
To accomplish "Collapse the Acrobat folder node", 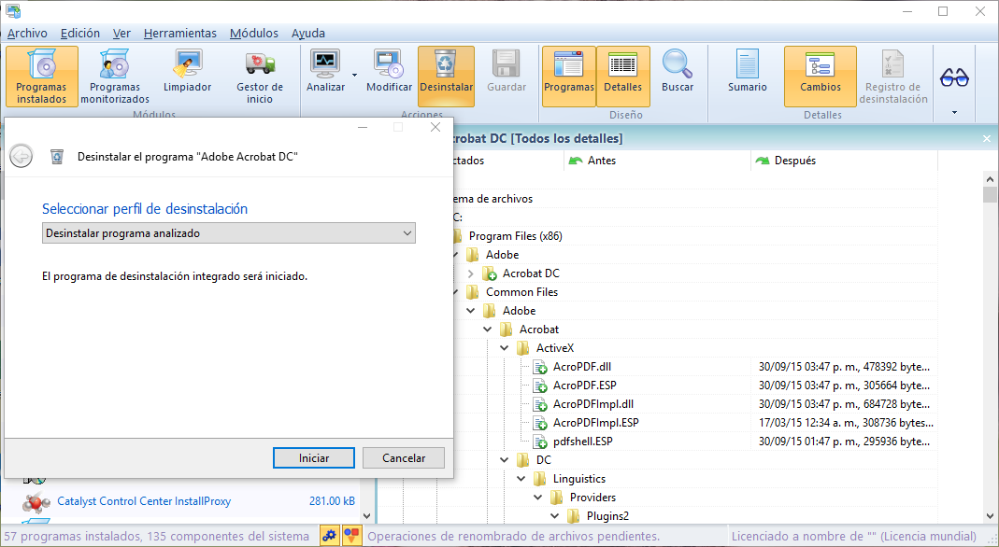I will pyautogui.click(x=488, y=330).
